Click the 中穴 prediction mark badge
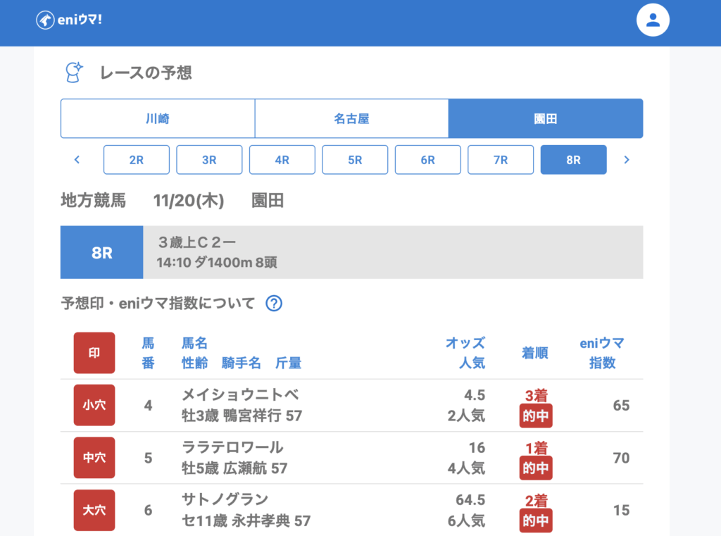Image resolution: width=721 pixels, height=536 pixels. pos(94,458)
